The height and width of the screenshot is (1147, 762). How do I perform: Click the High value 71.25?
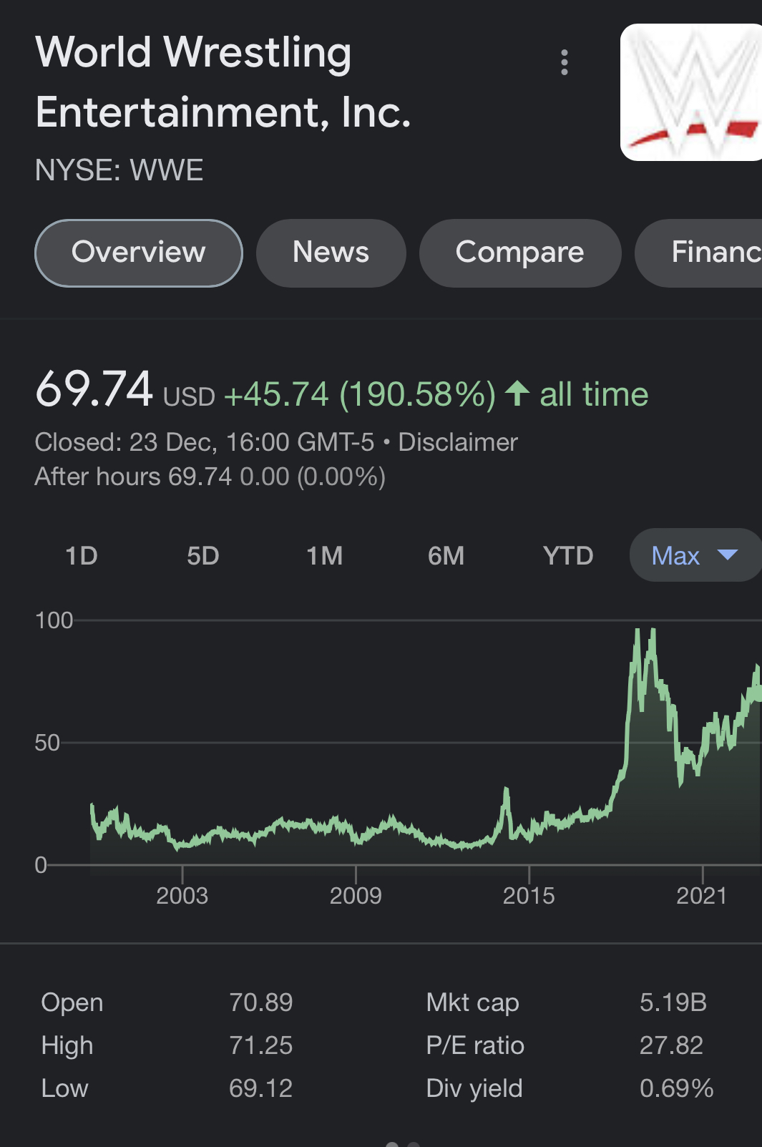[261, 1045]
